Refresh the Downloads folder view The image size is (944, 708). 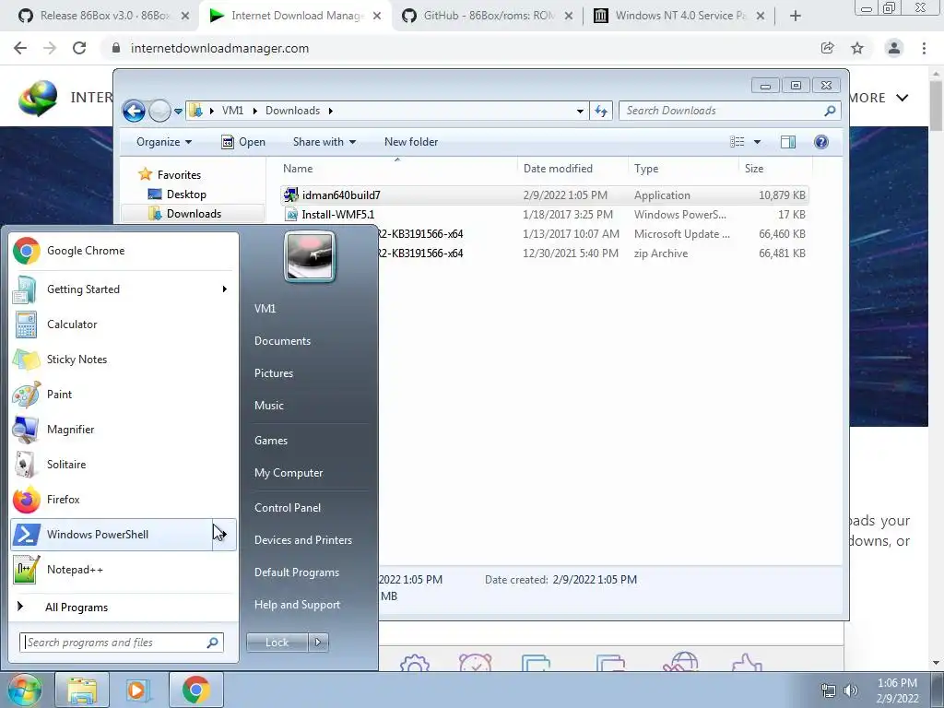point(601,111)
